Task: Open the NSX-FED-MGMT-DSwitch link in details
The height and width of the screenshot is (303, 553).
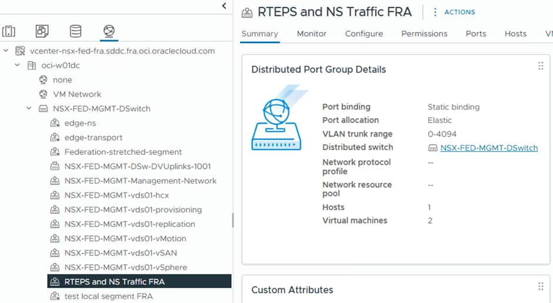Action: 489,148
